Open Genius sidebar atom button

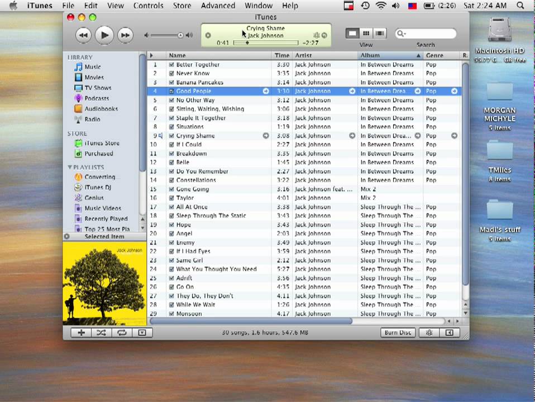coord(429,333)
